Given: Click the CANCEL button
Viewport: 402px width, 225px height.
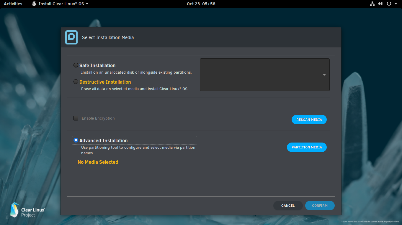Looking at the screenshot, I should [x=288, y=206].
